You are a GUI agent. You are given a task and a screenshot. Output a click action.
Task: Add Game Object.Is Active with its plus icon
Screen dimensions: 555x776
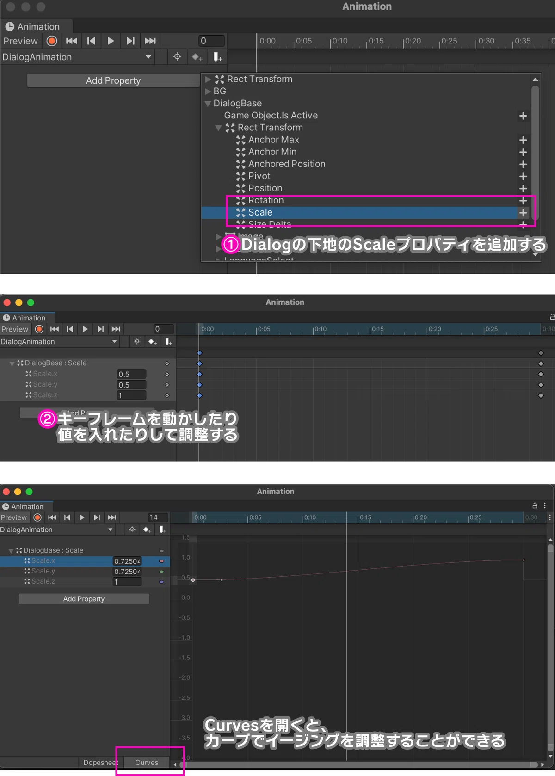click(x=523, y=116)
